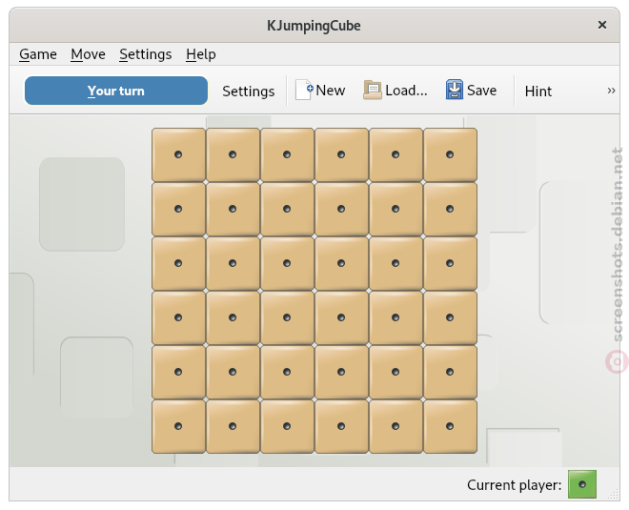Image resolution: width=629 pixels, height=510 pixels.
Task: Click cube in row 4, column 2
Action: 233,317
